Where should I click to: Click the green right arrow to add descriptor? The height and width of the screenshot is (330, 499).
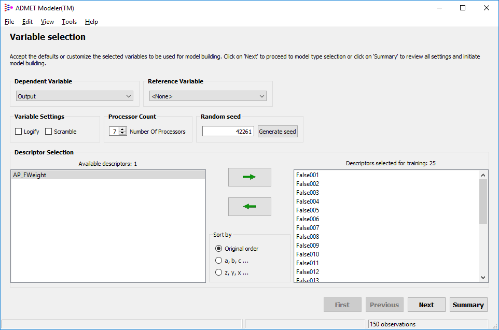(x=249, y=177)
